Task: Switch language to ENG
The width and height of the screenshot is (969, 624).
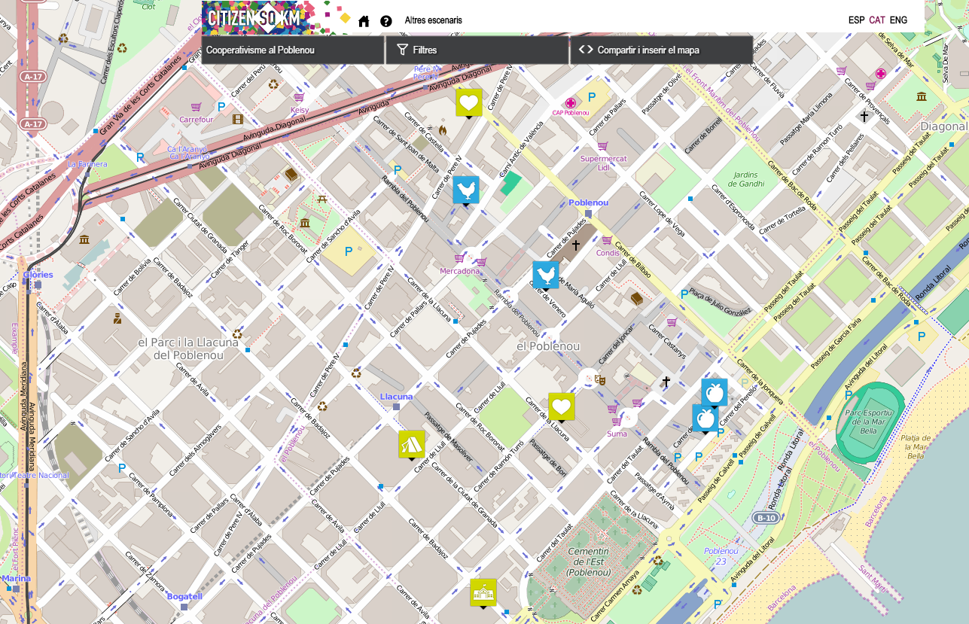Action: 898,20
